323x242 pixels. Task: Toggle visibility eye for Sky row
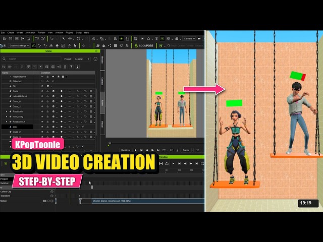pos(42,86)
